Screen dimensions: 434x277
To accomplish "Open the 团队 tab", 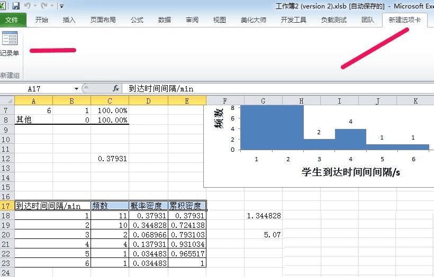I will (x=367, y=20).
